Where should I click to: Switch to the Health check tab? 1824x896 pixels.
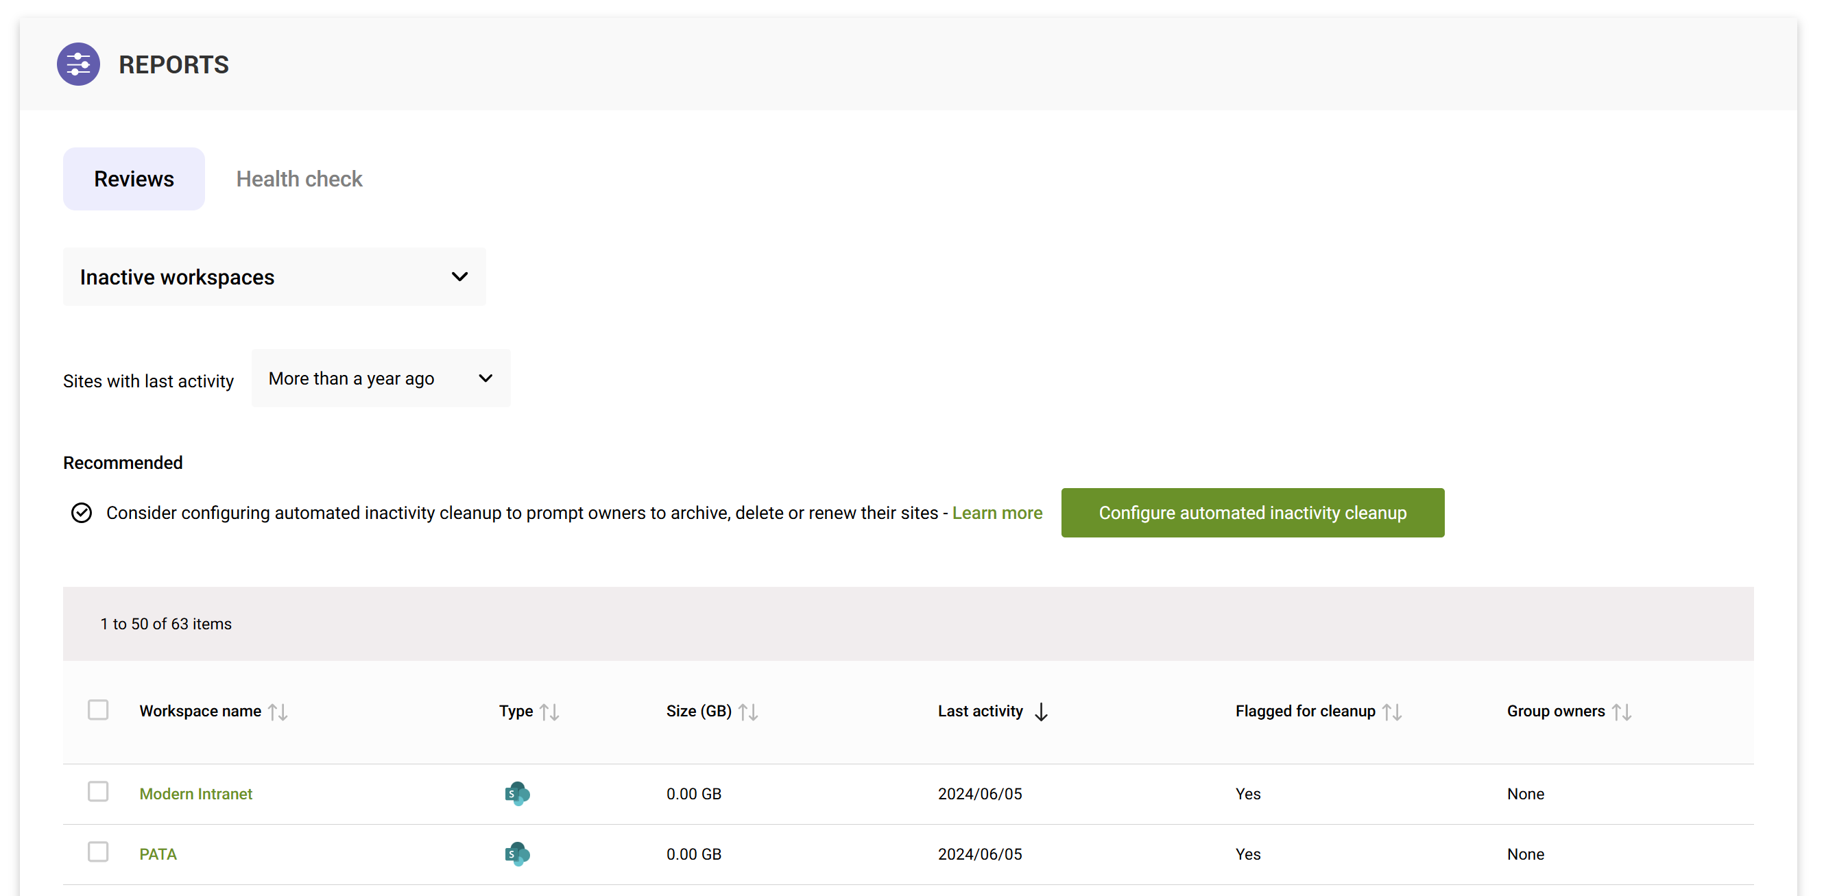[x=299, y=178]
